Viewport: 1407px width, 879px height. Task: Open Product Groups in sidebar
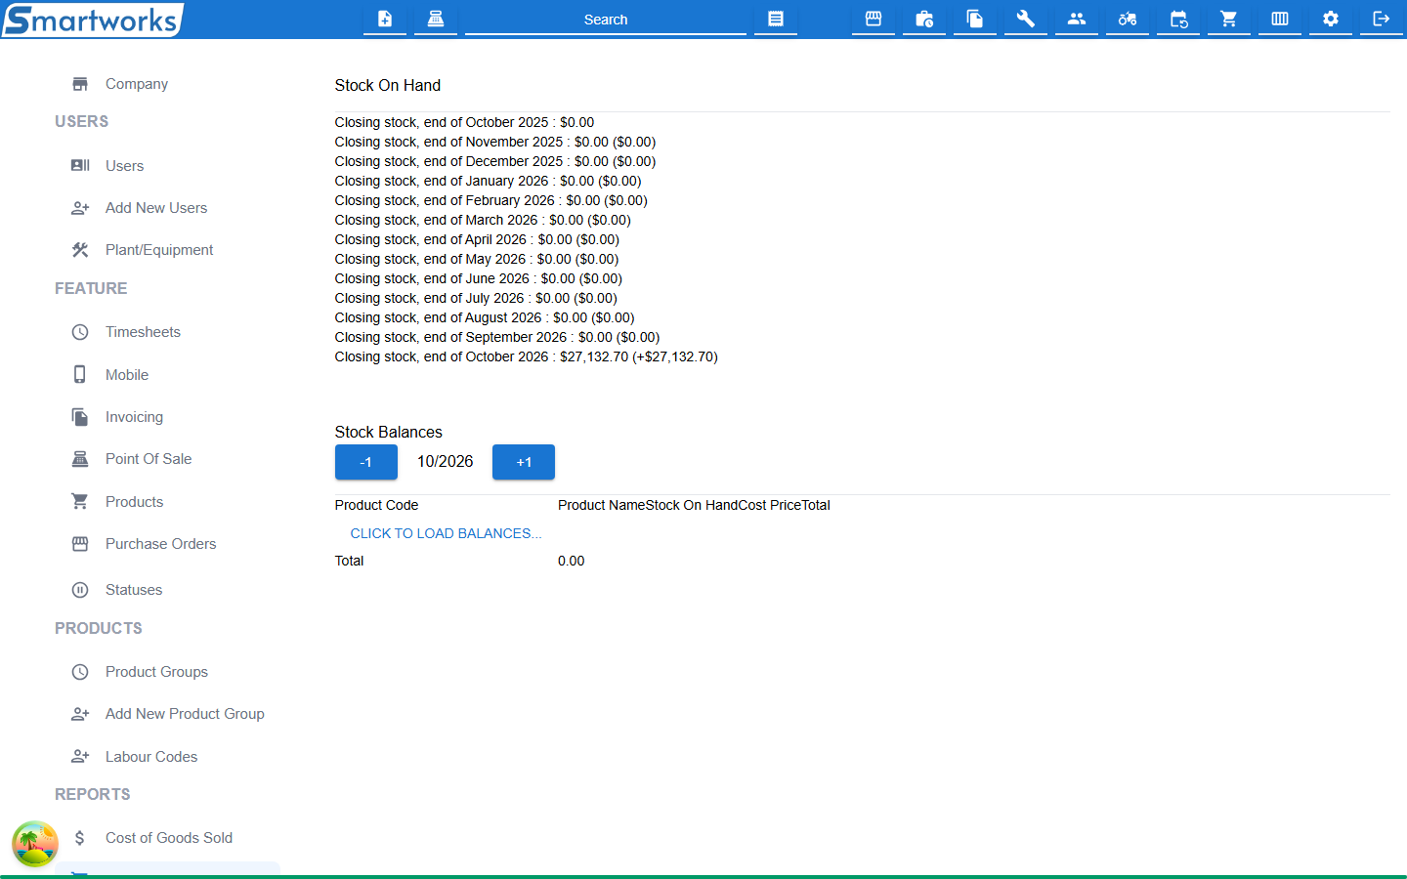(167, 672)
